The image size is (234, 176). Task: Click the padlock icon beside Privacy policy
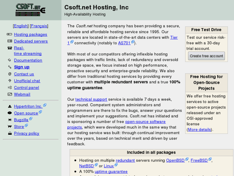pos(10,133)
